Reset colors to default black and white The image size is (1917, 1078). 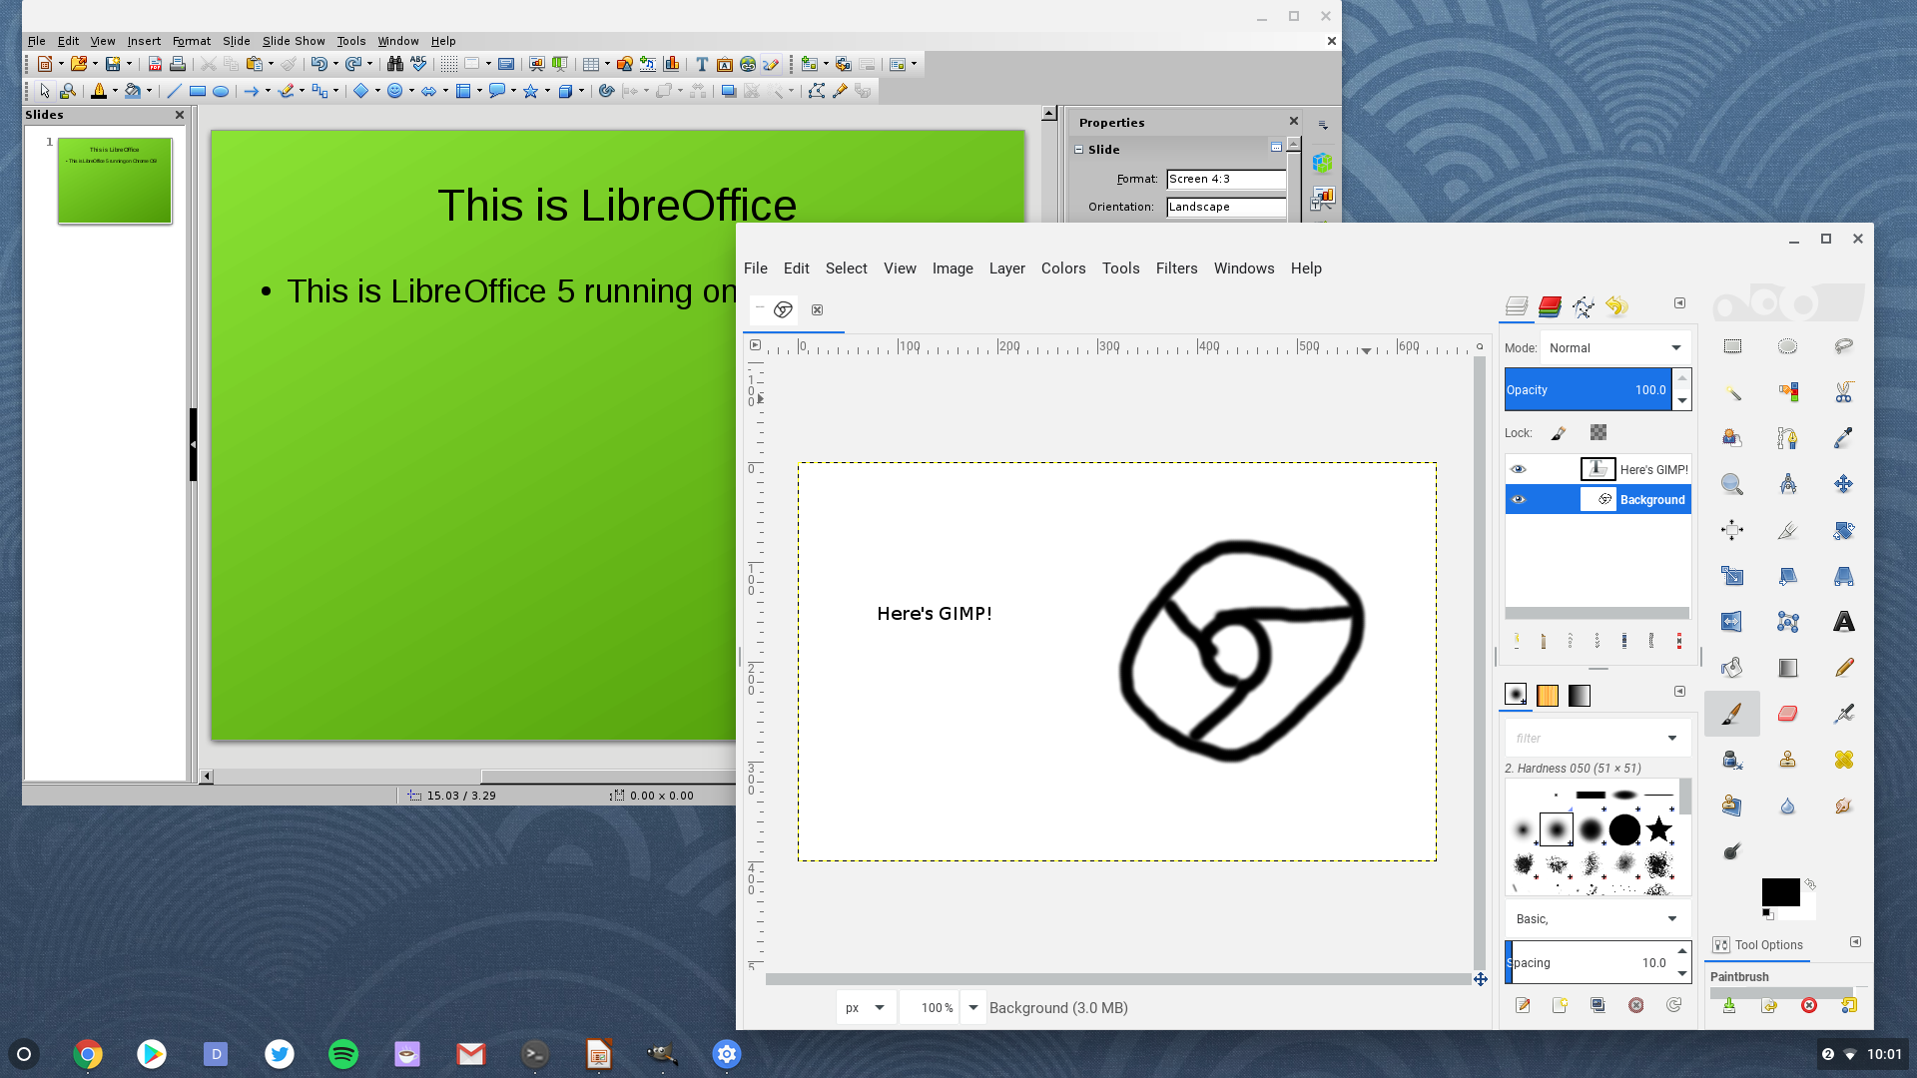(1767, 913)
